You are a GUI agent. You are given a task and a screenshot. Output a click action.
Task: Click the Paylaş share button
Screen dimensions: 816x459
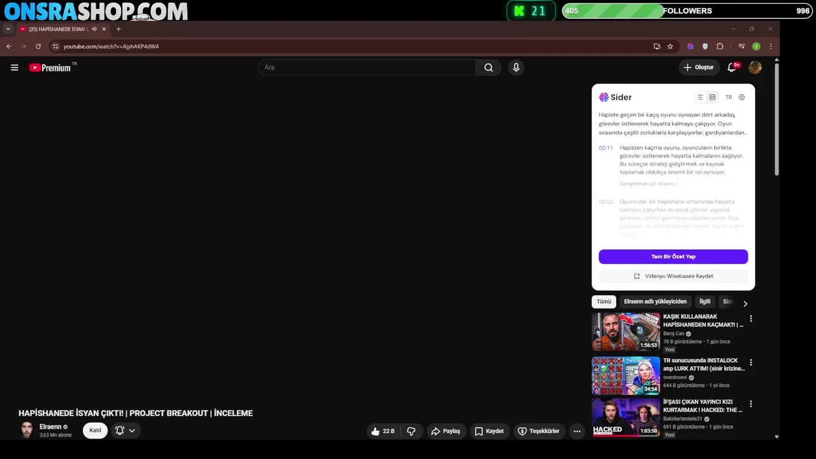(446, 432)
